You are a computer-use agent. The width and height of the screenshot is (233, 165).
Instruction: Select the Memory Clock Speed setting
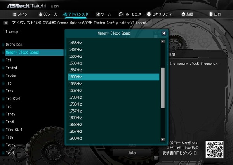35,52
